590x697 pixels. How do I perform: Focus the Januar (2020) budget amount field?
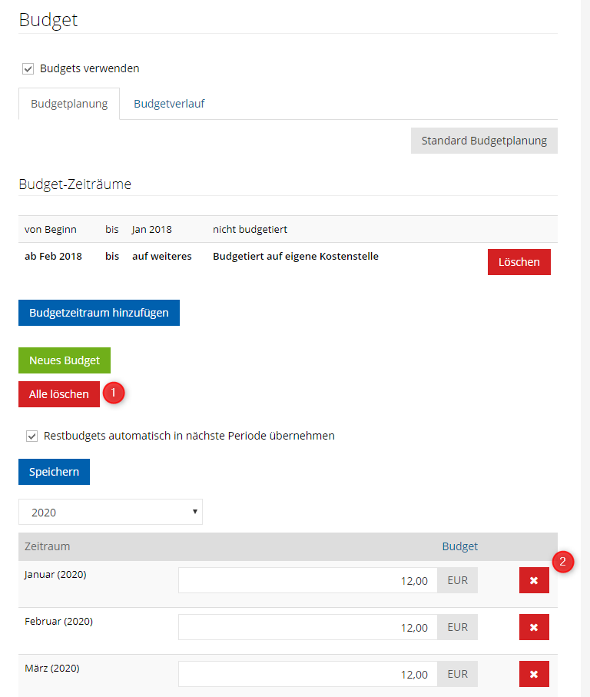307,581
